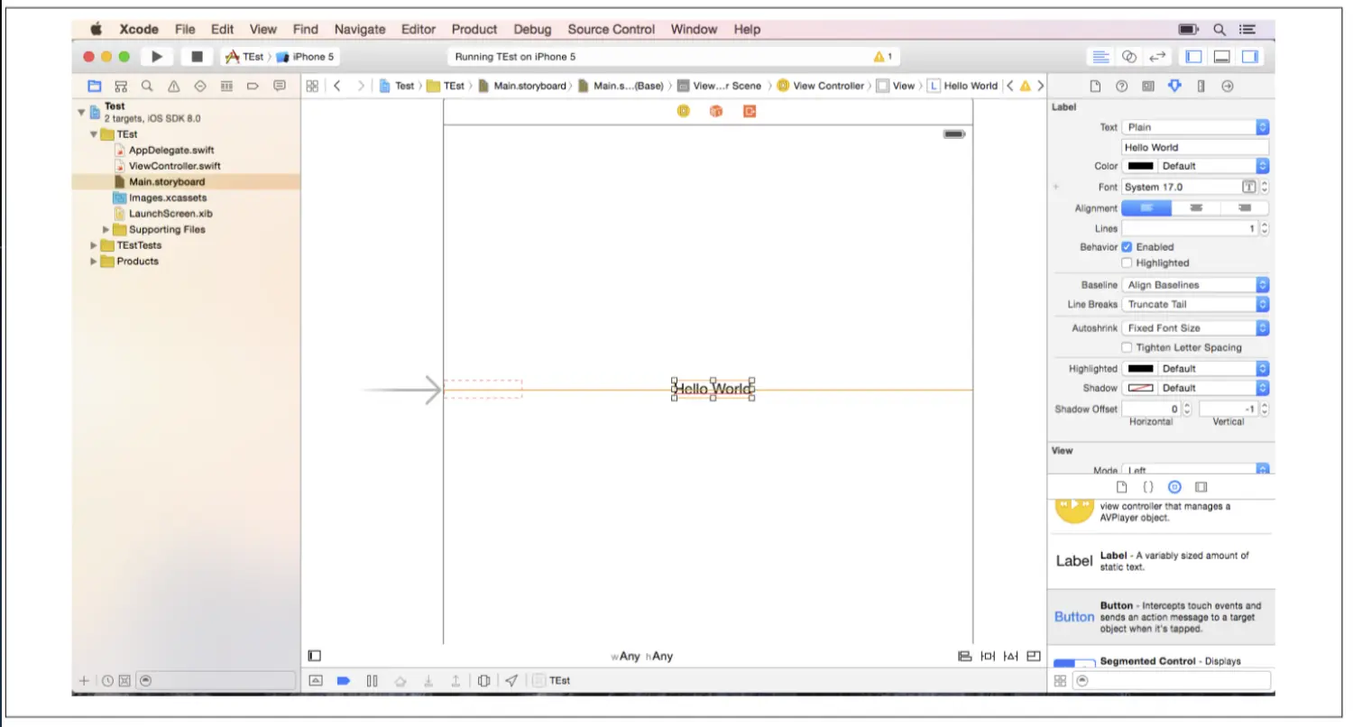Toggle the Navigator pane visibility button
The image size is (1353, 727).
[1193, 57]
